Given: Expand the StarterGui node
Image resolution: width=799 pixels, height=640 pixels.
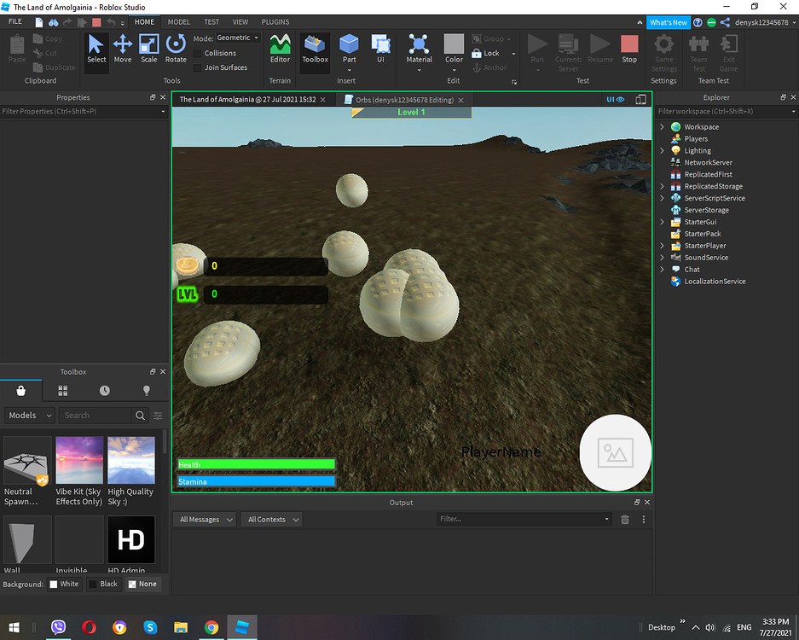Looking at the screenshot, I should [x=662, y=223].
